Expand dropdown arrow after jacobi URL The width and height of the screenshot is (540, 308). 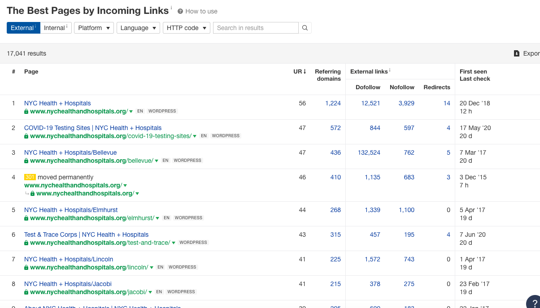150,292
